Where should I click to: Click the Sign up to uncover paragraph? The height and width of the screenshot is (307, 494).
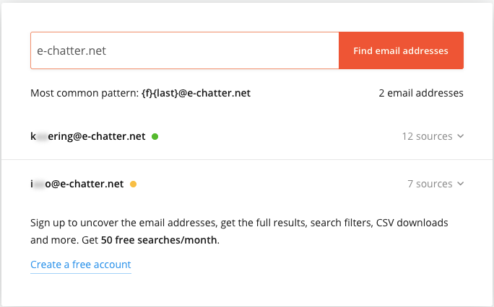tap(239, 231)
